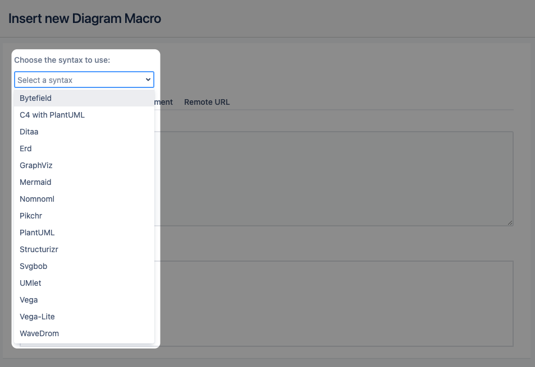This screenshot has height=367, width=535.
Task: Click inside the diagram source text area
Action: [x=333, y=178]
